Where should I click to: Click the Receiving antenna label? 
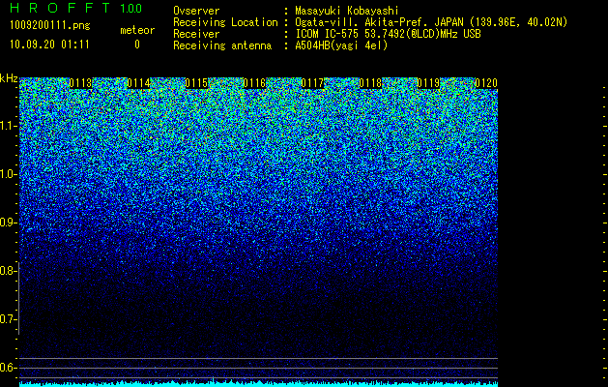pyautogui.click(x=222, y=45)
